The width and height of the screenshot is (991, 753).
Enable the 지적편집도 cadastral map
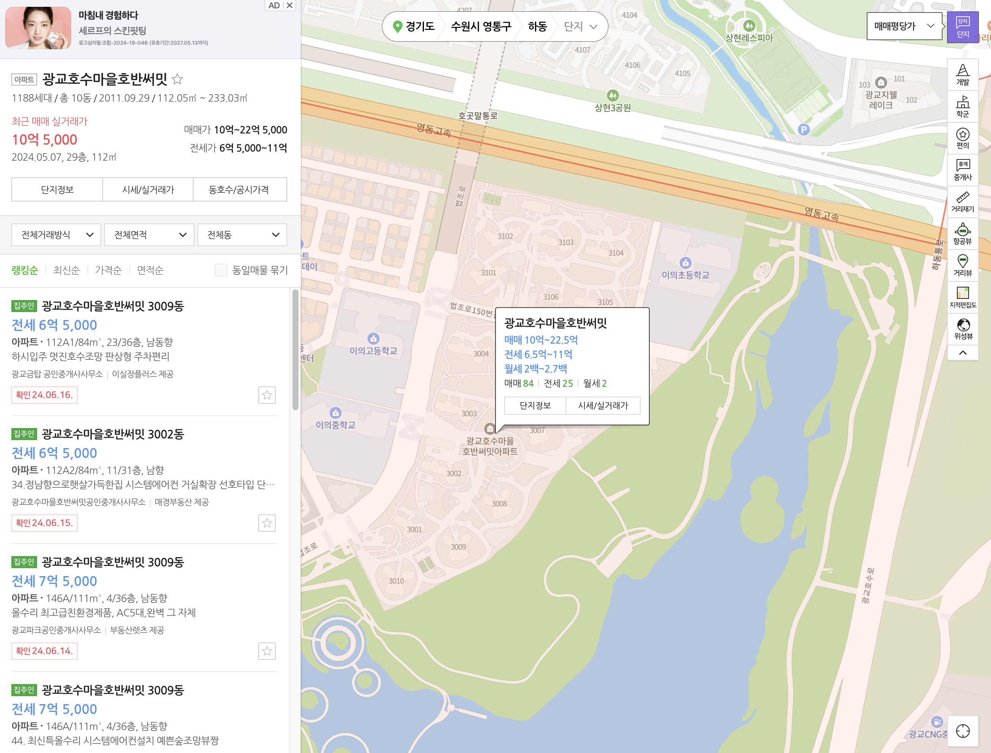(962, 298)
